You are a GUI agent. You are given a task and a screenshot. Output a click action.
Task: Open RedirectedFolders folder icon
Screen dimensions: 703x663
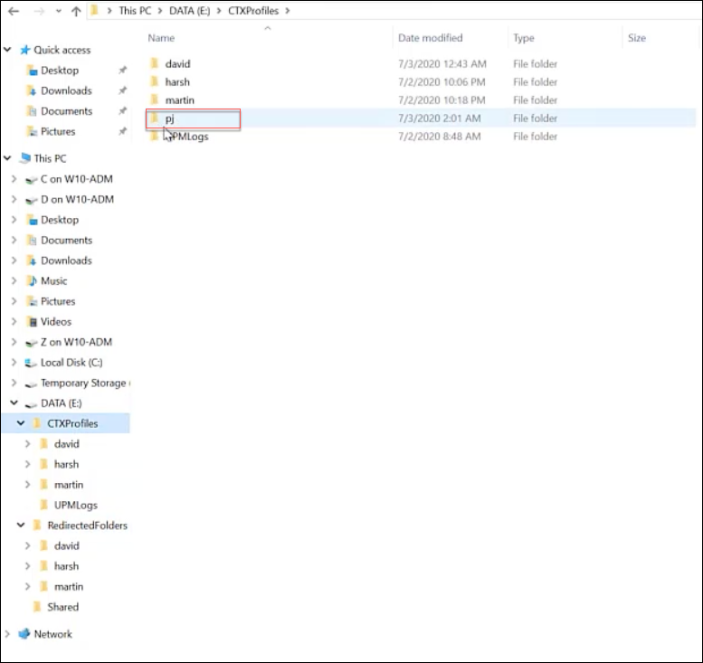(x=37, y=526)
